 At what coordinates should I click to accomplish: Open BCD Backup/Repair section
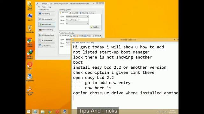pos(47,35)
